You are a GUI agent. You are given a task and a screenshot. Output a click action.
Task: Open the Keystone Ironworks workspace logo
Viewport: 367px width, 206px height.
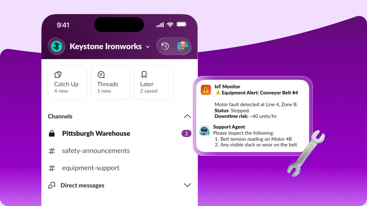point(56,46)
